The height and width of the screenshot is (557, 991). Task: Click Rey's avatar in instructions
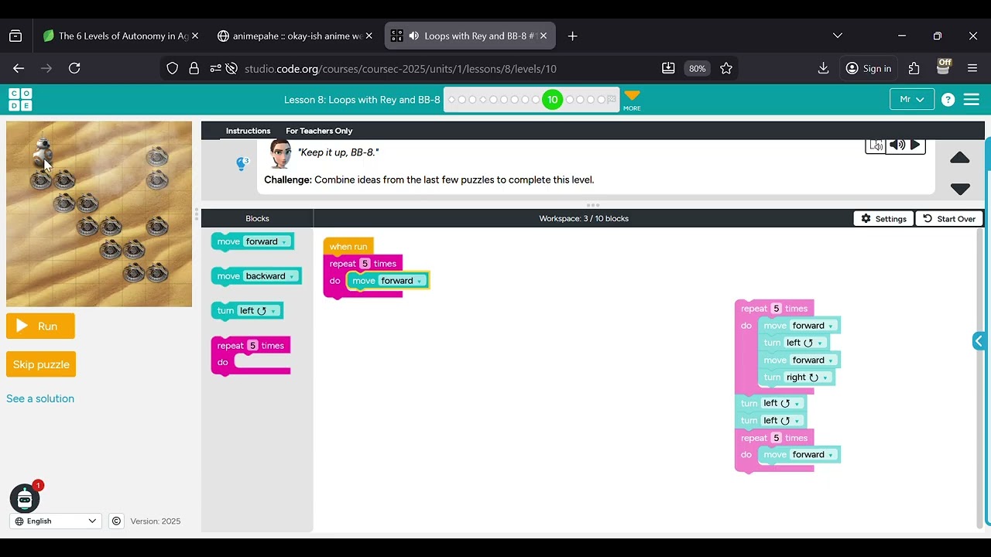280,154
